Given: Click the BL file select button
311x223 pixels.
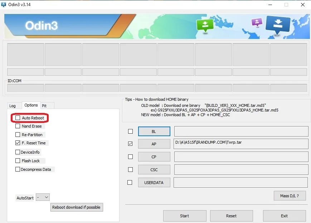Looking at the screenshot, I should click(154, 132).
